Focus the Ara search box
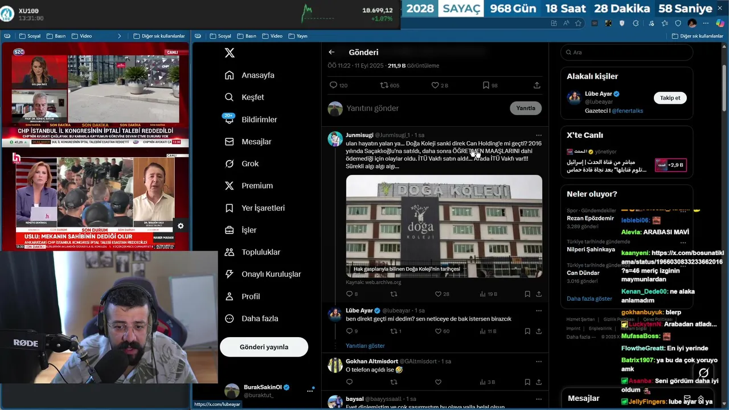The width and height of the screenshot is (729, 410). click(626, 52)
